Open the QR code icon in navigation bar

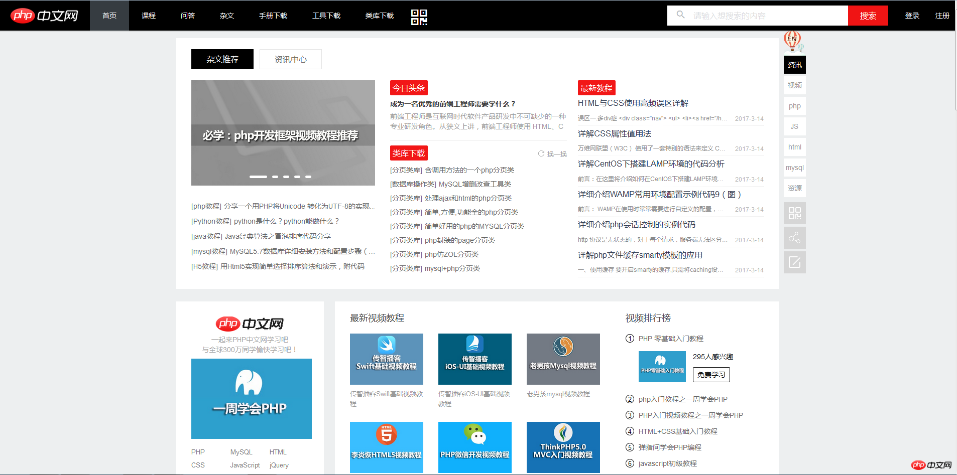pos(419,17)
